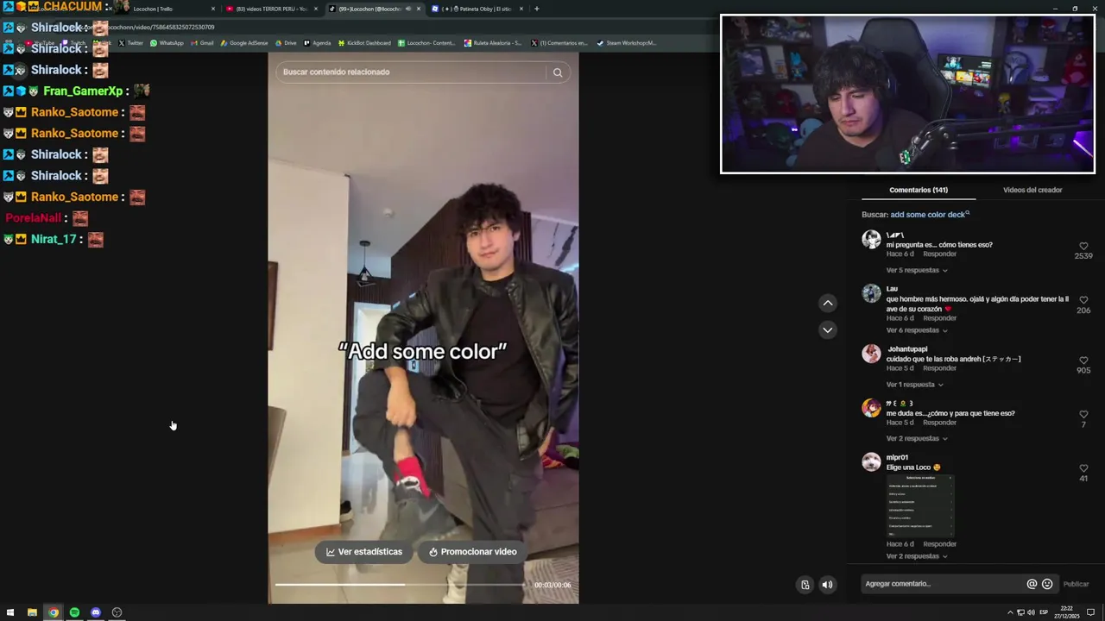This screenshot has height=621, width=1105.
Task: Open the mention @ icon in comment box
Action: coord(1032,584)
